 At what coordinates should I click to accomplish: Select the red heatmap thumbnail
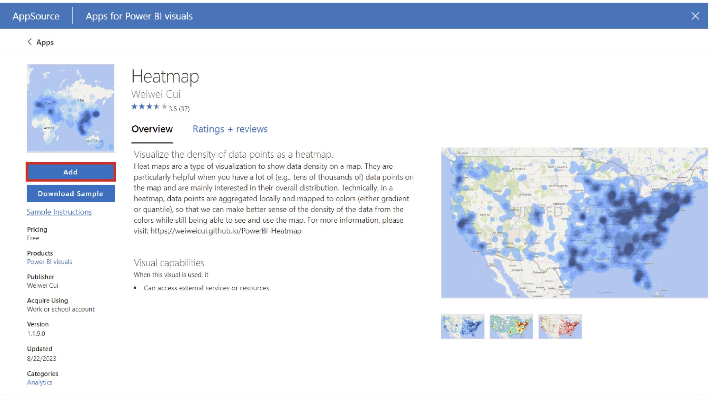point(560,326)
